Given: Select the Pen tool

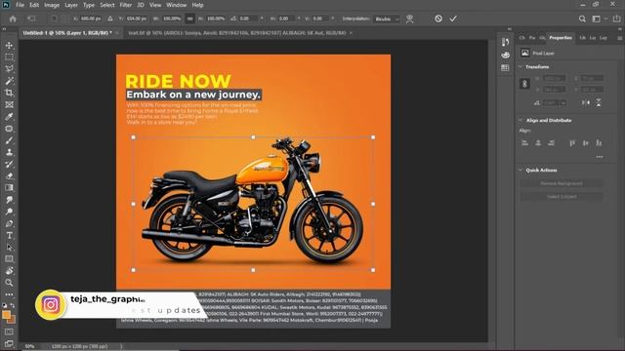Looking at the screenshot, I should (x=9, y=223).
